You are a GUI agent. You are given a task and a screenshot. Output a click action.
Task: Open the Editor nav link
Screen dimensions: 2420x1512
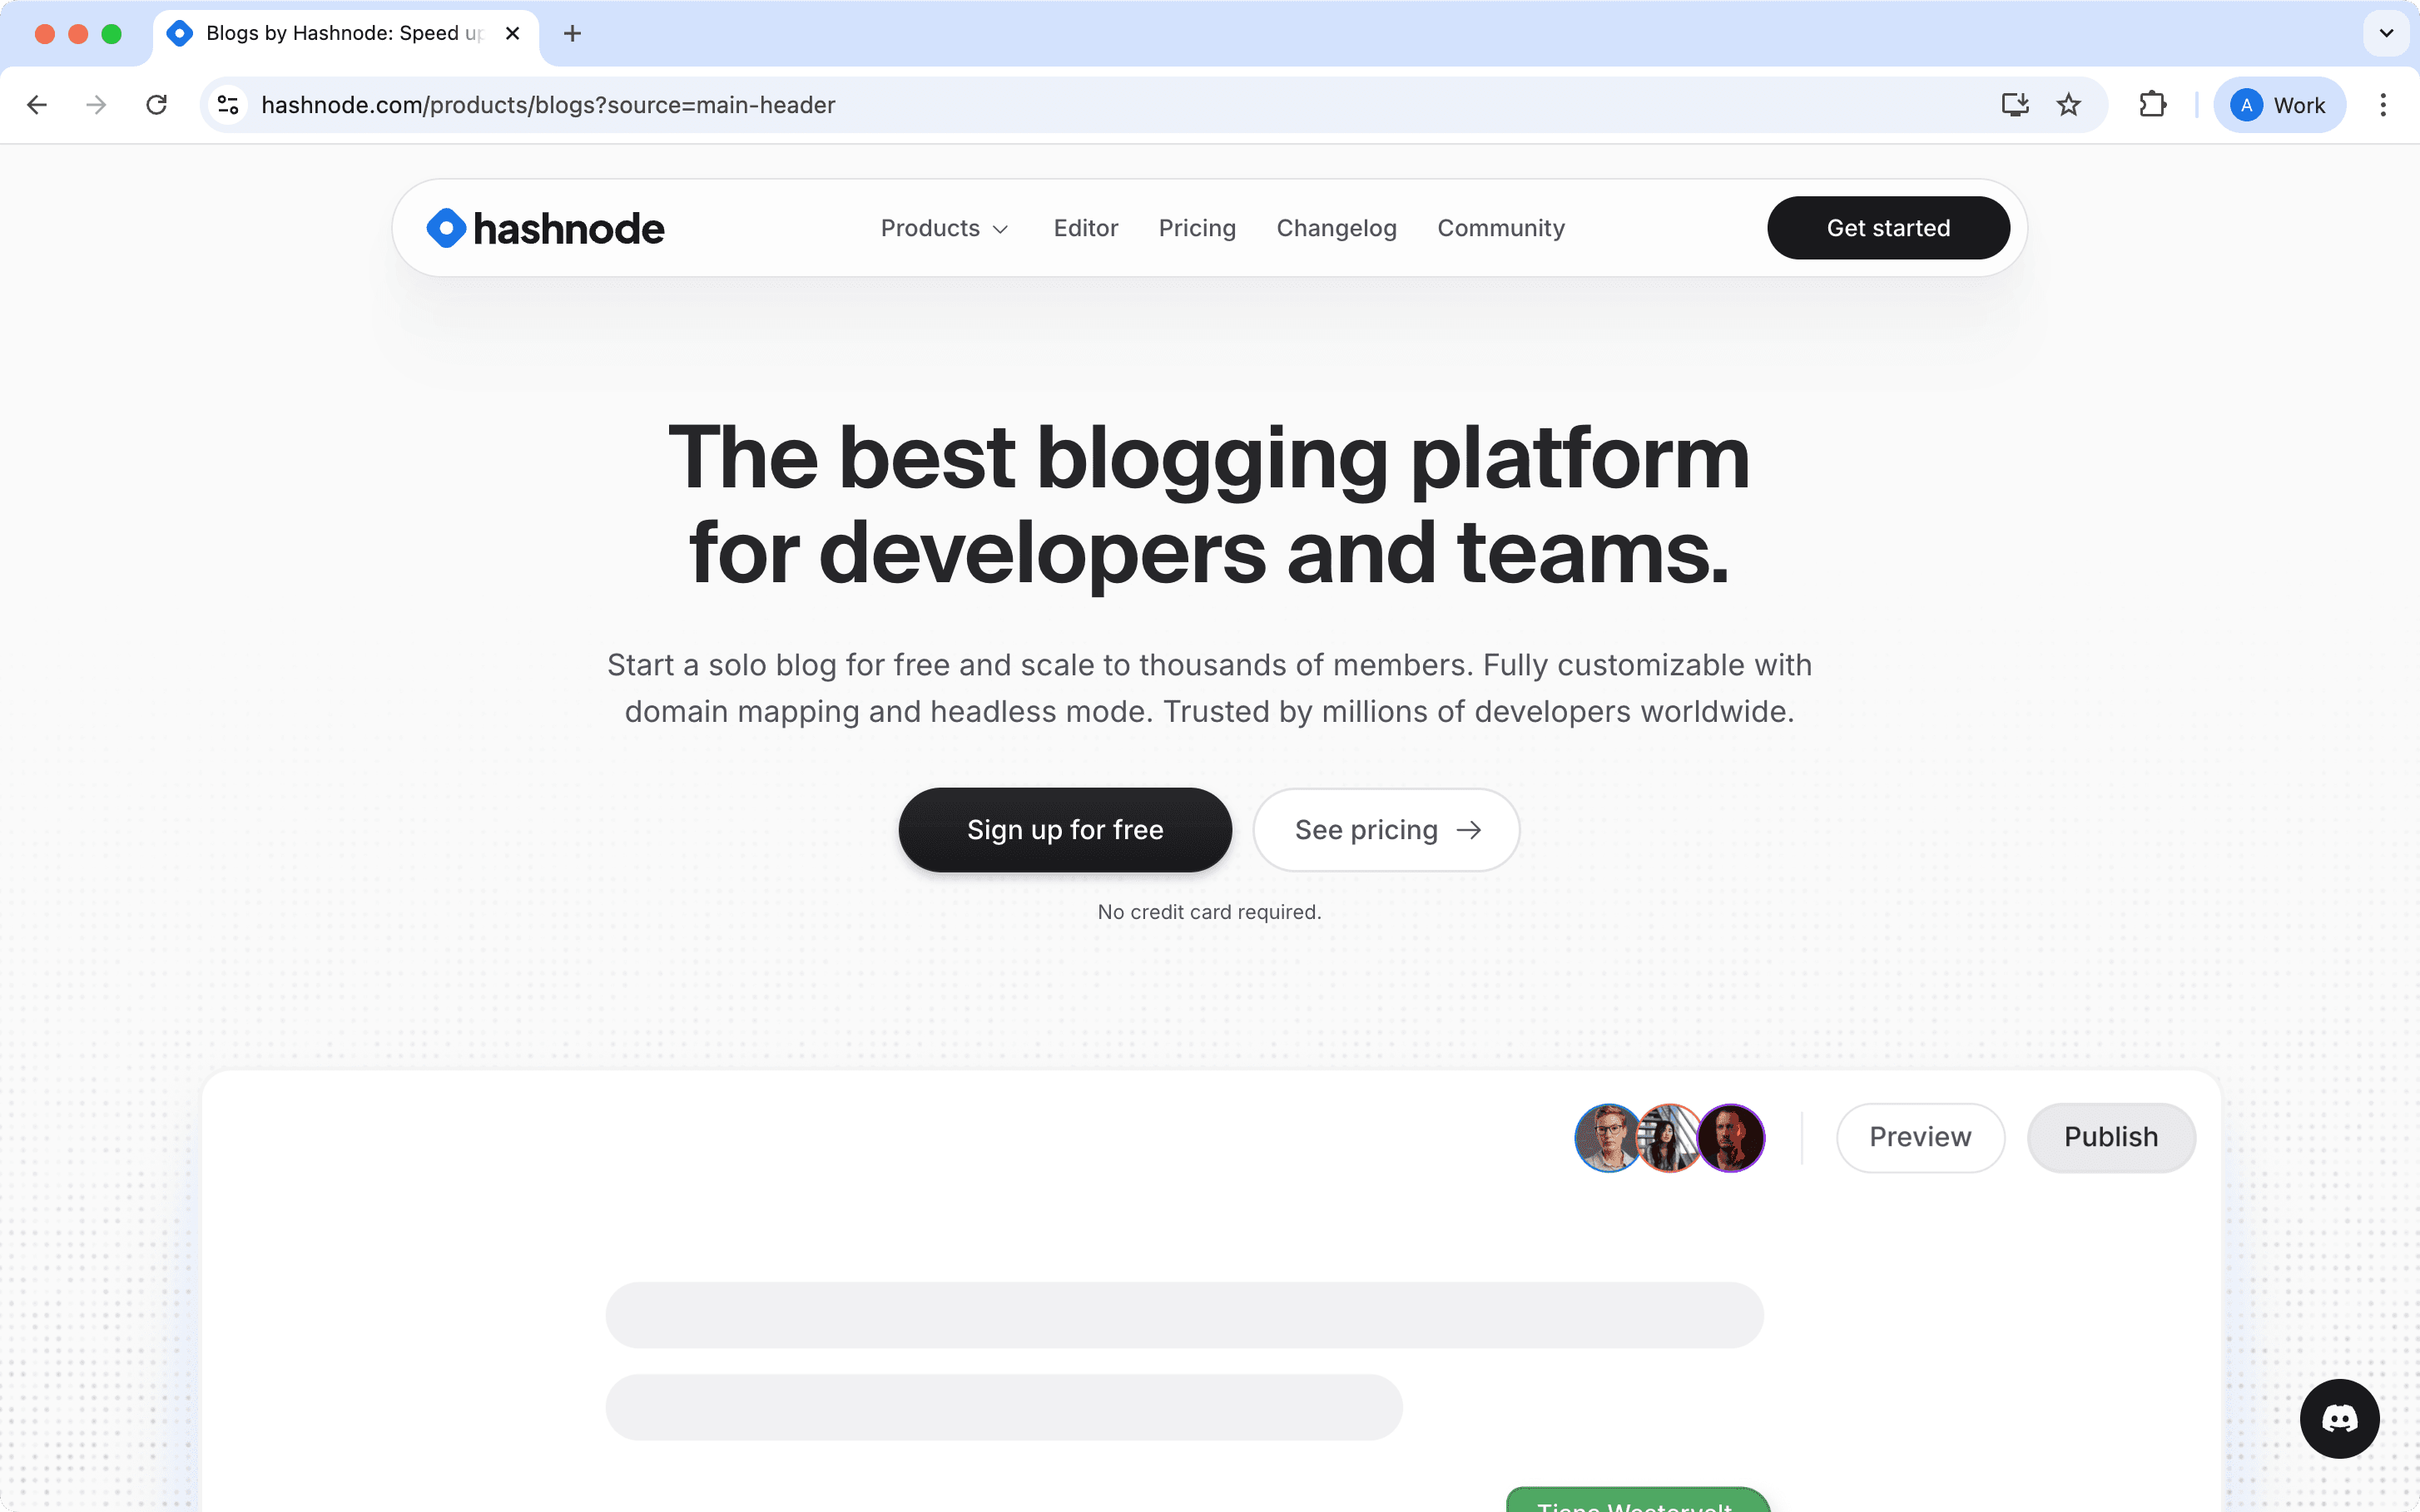[1085, 228]
